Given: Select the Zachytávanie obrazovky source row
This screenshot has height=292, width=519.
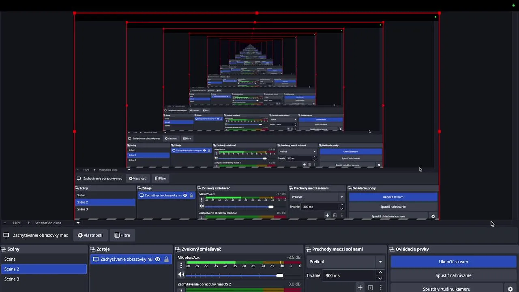Looking at the screenshot, I should tap(131, 259).
